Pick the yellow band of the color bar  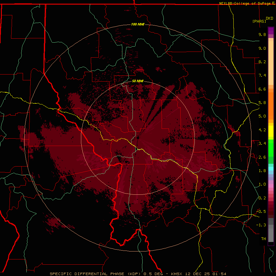[271, 131]
